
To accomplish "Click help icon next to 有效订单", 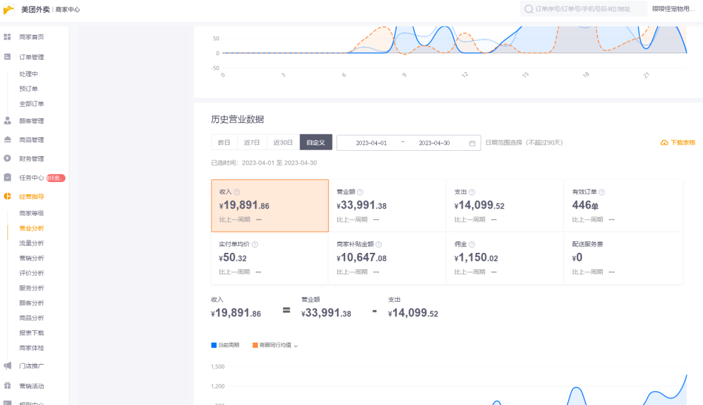I will [x=601, y=192].
